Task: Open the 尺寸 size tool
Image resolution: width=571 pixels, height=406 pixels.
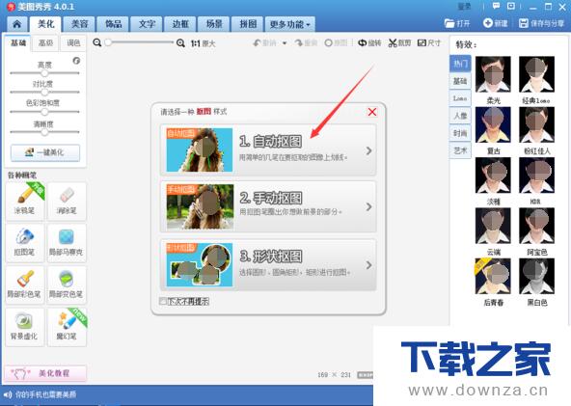Action: tap(429, 43)
